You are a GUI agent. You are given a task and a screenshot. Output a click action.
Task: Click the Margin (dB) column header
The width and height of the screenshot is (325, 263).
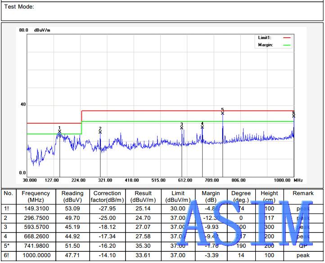(211, 196)
